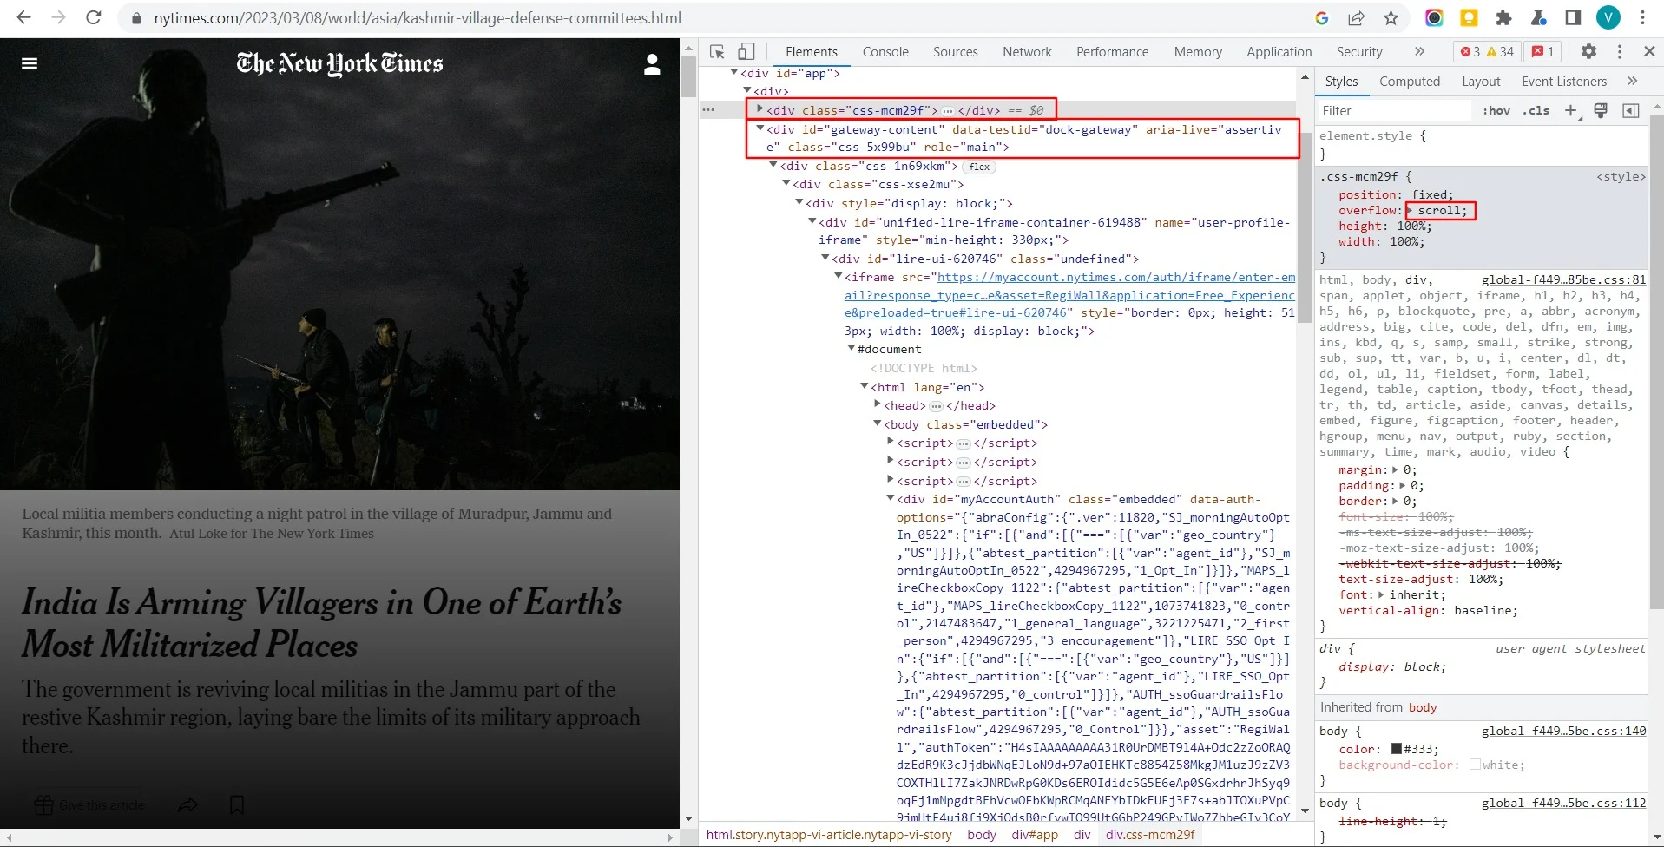Toggle the .cls class editor
The height and width of the screenshot is (847, 1664).
click(x=1536, y=111)
